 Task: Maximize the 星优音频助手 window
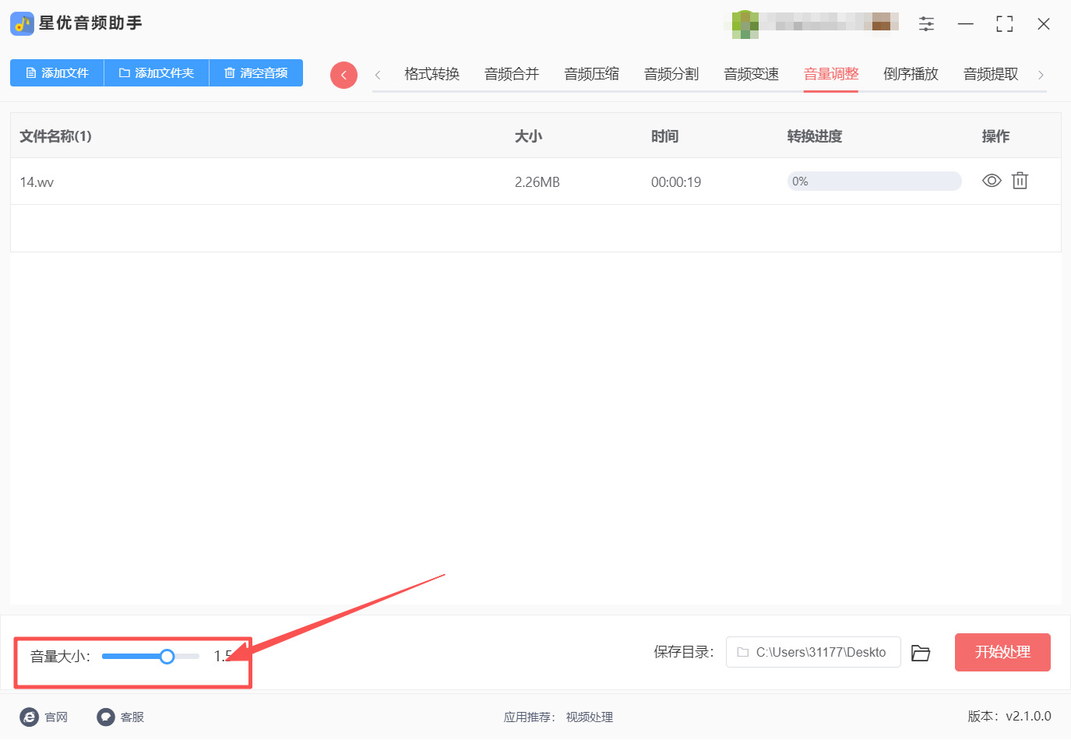pyautogui.click(x=1005, y=23)
